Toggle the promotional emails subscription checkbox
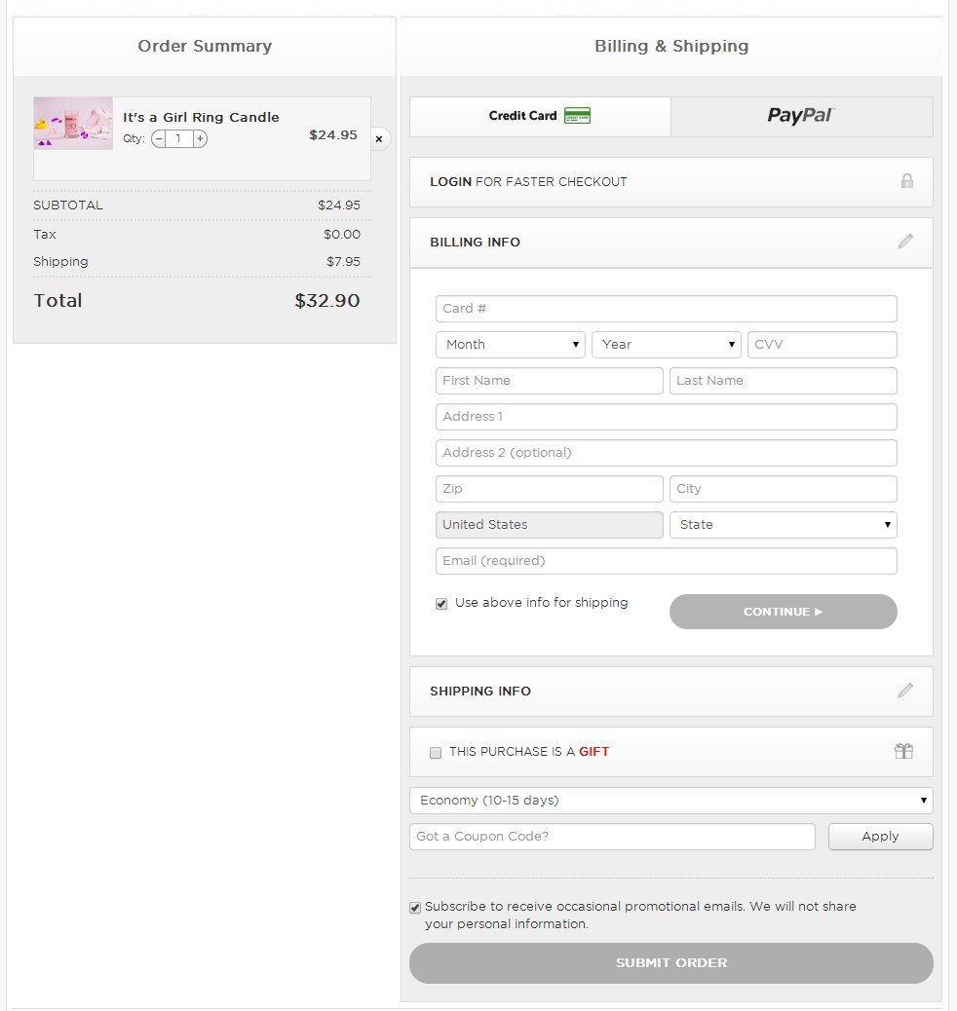Viewport: 957px width, 1011px height. point(415,908)
